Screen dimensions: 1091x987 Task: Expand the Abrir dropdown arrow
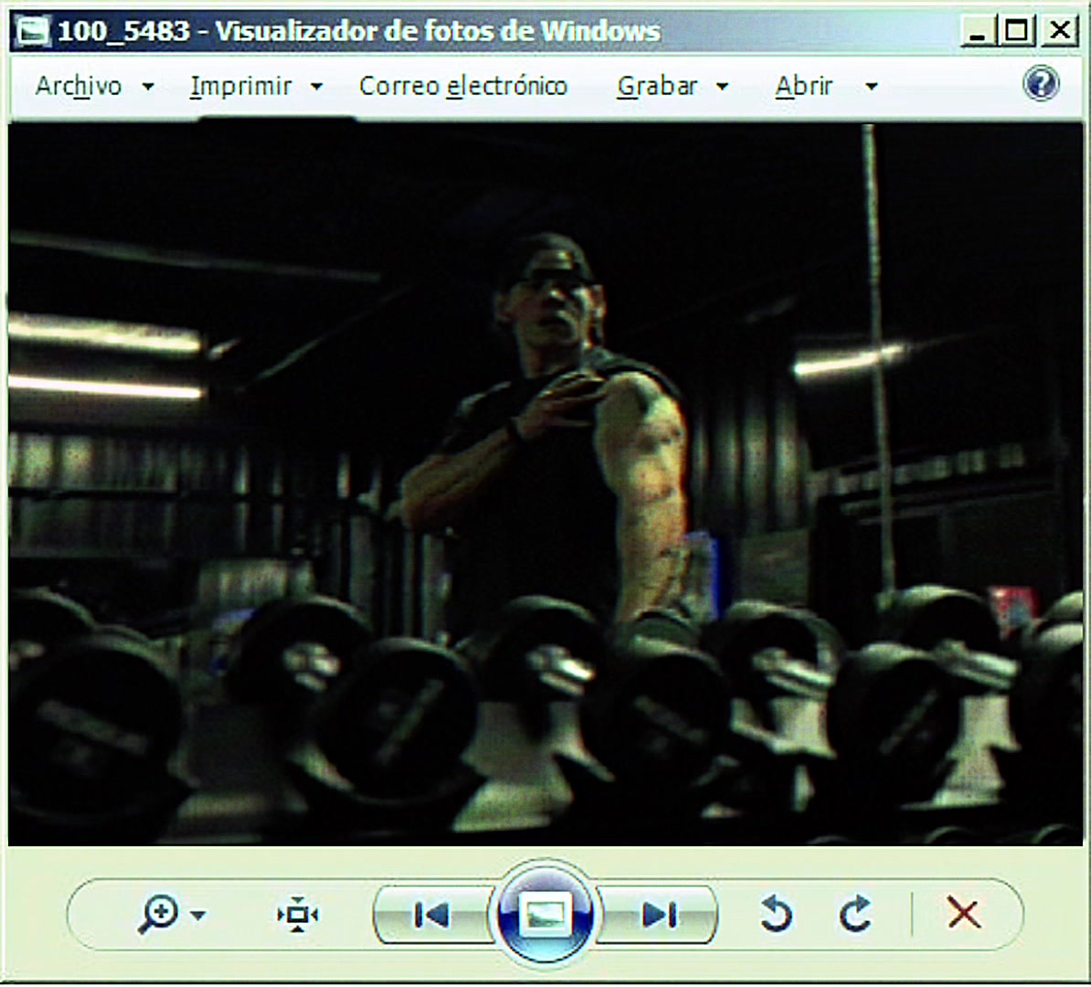pos(871,87)
